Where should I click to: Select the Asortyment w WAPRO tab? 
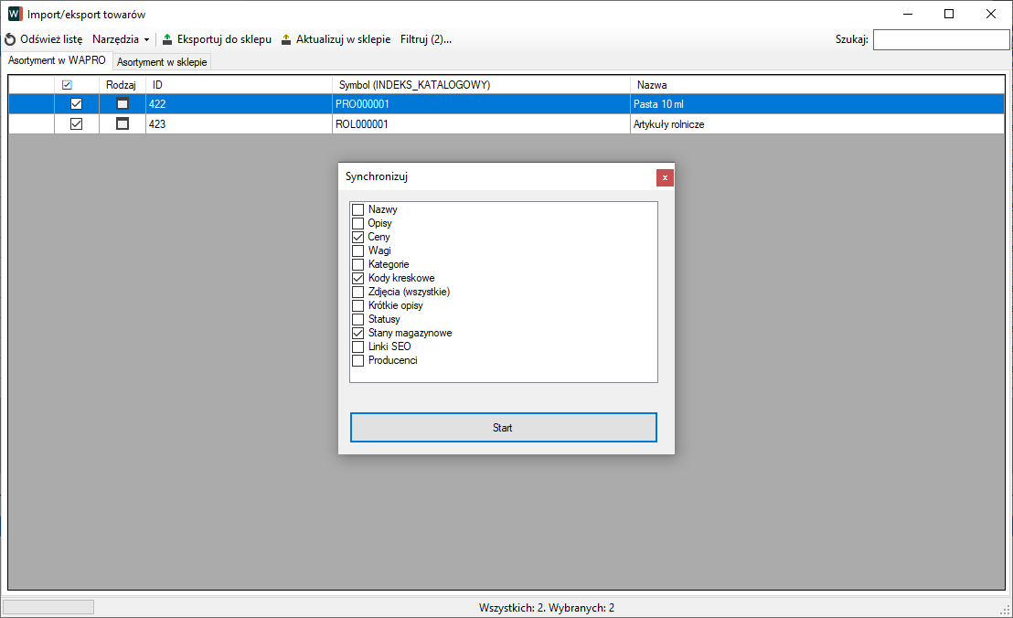[57, 60]
